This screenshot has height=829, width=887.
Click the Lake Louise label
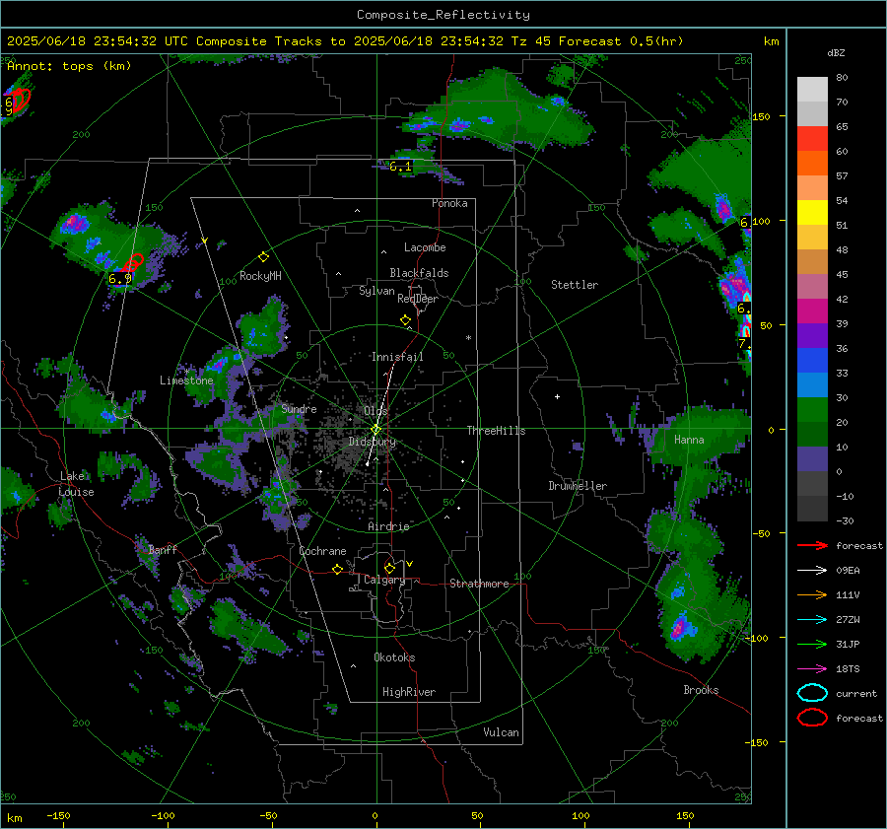77,484
